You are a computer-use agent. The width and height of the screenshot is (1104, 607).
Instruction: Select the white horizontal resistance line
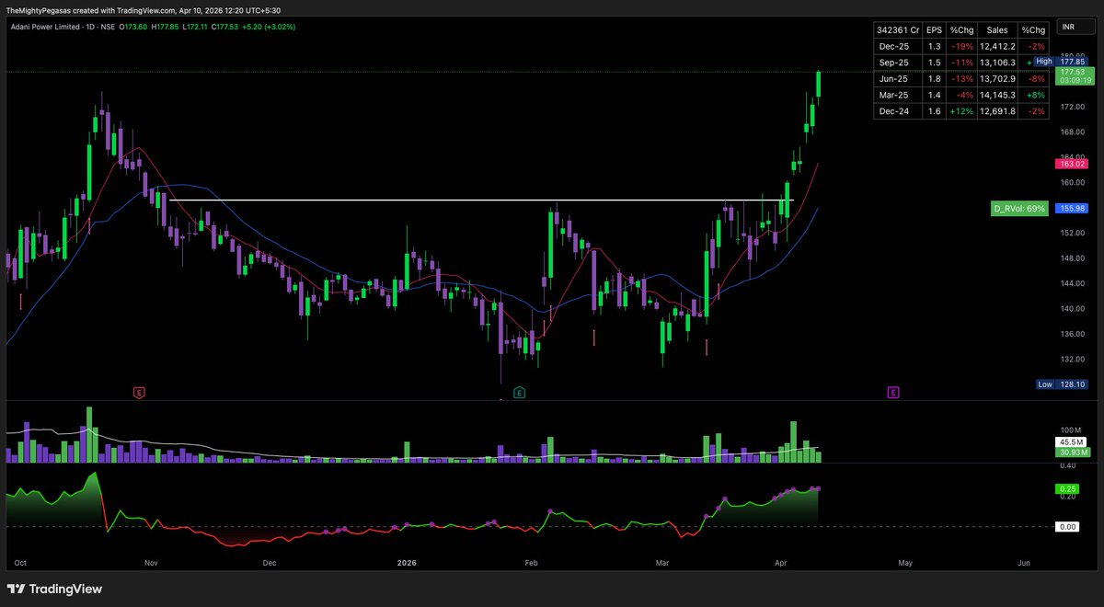click(481, 200)
